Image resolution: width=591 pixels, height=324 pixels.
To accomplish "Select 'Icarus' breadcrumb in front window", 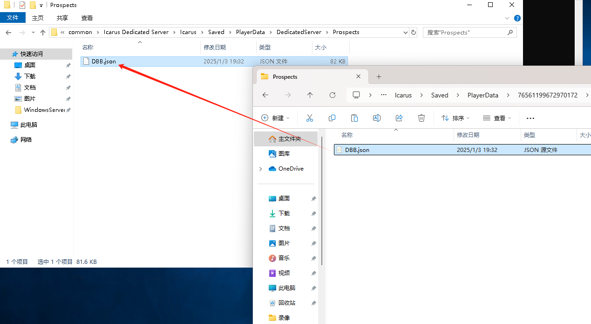I will coord(403,95).
